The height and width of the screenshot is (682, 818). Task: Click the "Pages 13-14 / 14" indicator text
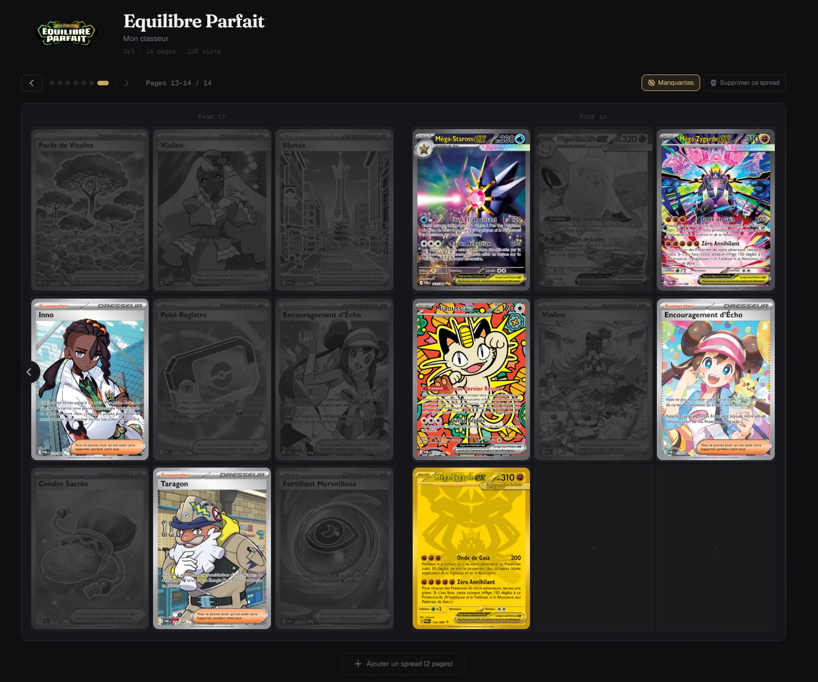click(179, 83)
